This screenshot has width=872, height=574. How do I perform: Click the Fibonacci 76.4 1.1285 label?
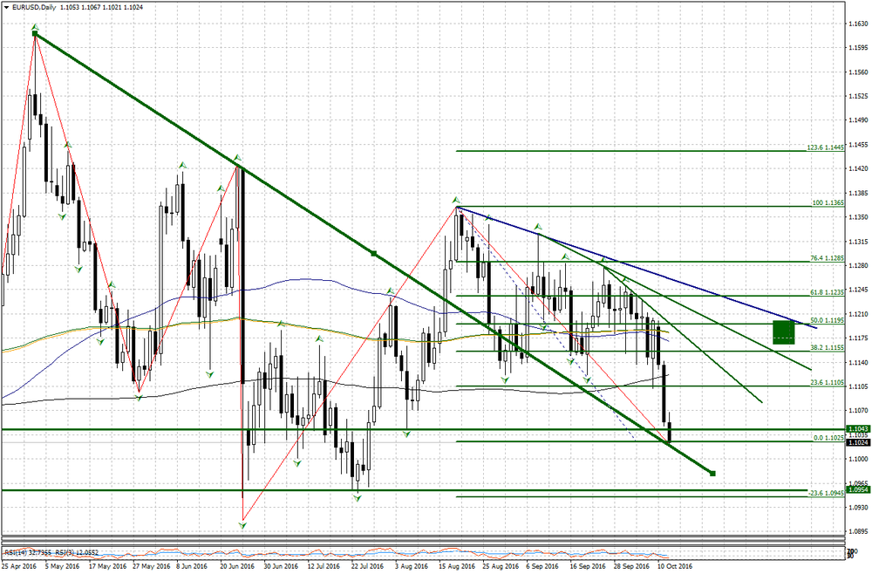coord(827,258)
